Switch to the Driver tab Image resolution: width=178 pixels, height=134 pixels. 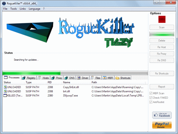pos(83,78)
